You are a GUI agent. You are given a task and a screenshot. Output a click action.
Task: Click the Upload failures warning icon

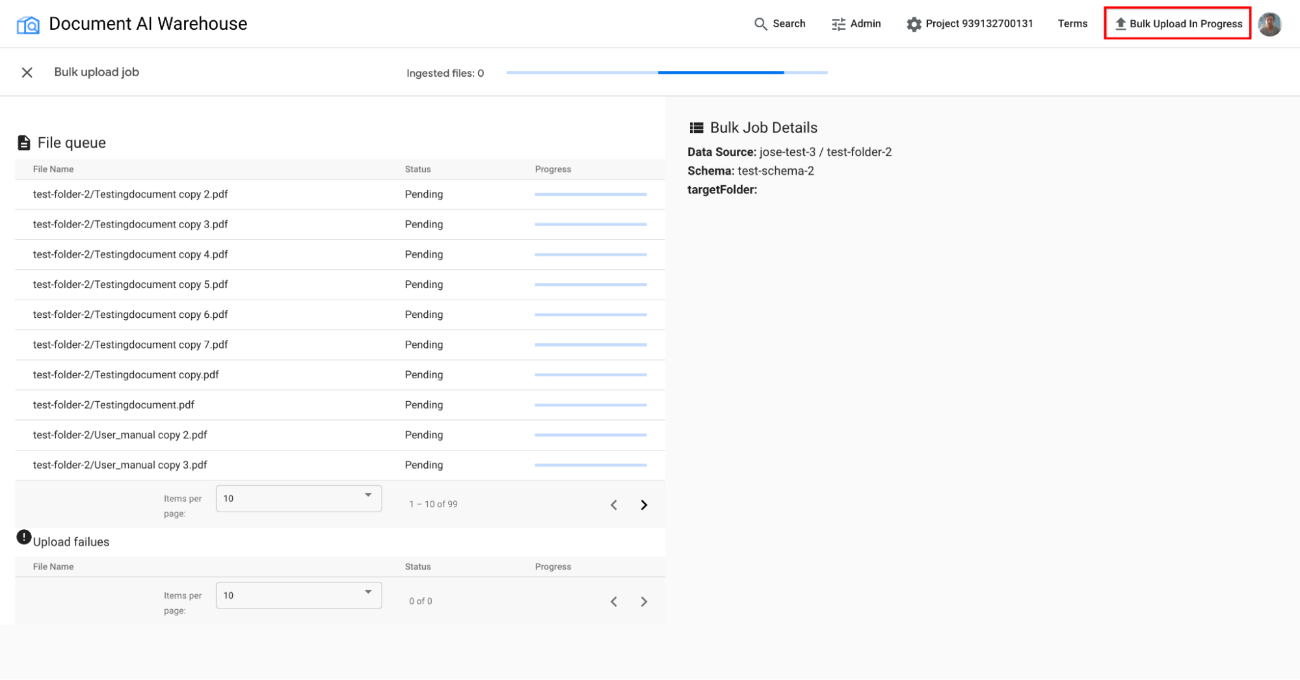(24, 537)
